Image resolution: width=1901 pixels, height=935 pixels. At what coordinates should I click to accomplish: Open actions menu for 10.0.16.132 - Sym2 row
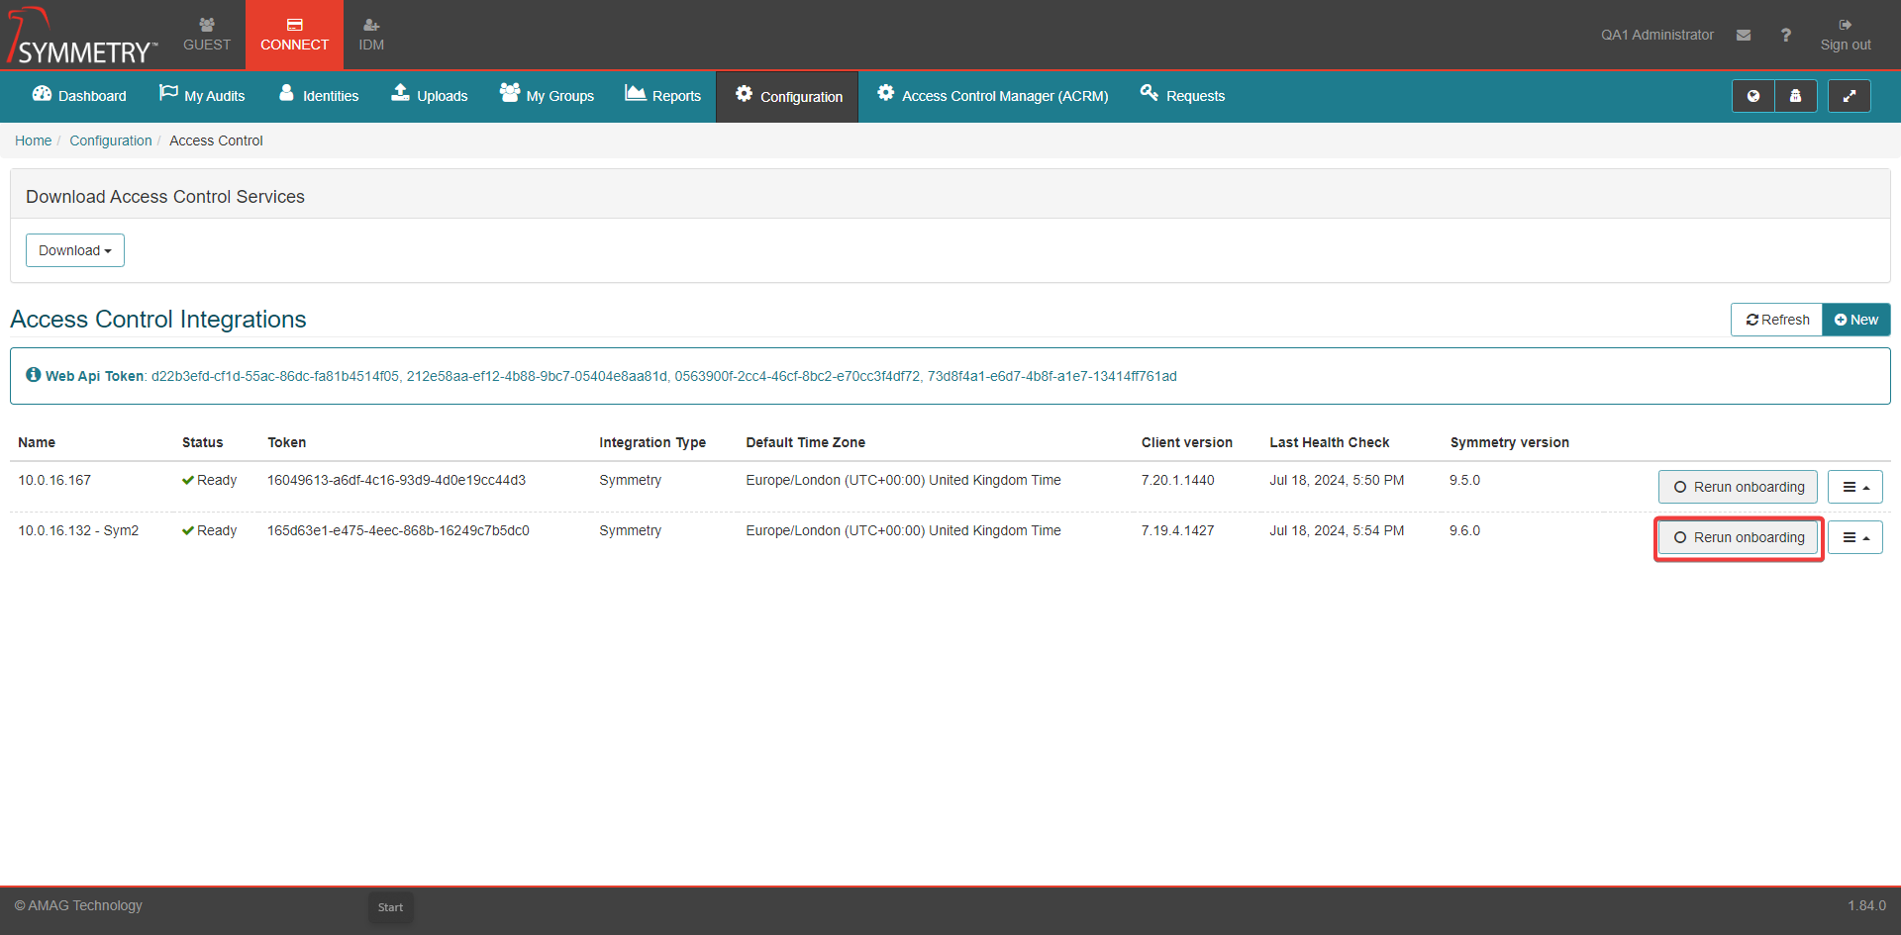(x=1854, y=537)
